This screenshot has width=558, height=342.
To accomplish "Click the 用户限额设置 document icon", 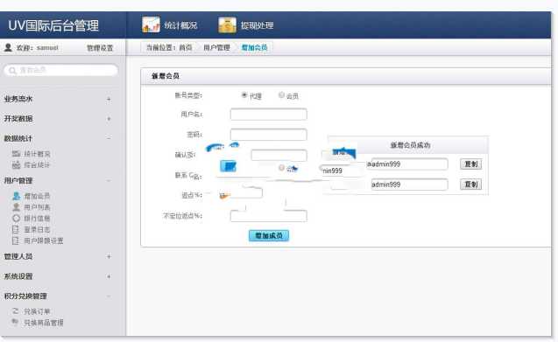I will tap(16, 241).
